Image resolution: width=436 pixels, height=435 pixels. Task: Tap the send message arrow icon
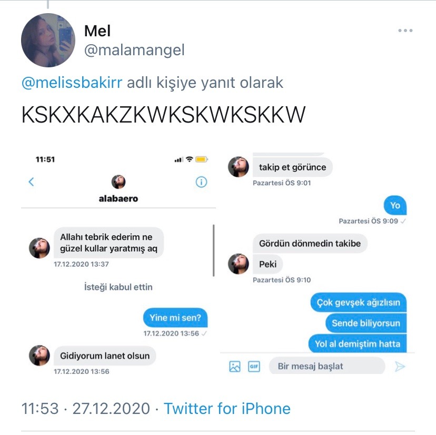[400, 367]
